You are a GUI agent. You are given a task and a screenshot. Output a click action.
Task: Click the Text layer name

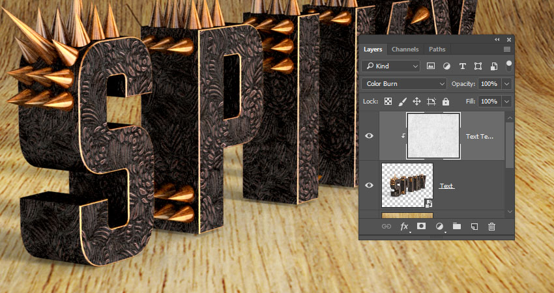point(446,186)
